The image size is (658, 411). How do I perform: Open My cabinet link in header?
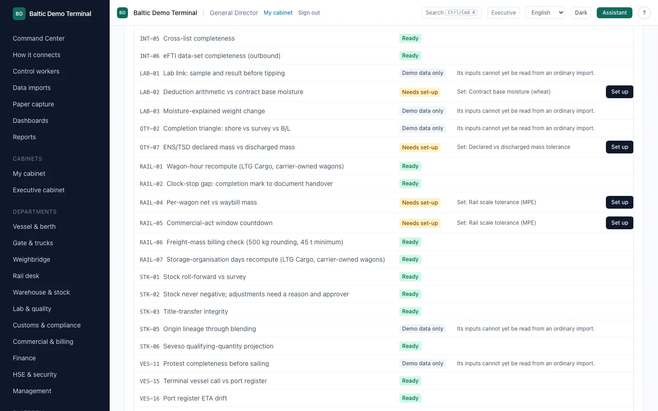click(x=278, y=13)
